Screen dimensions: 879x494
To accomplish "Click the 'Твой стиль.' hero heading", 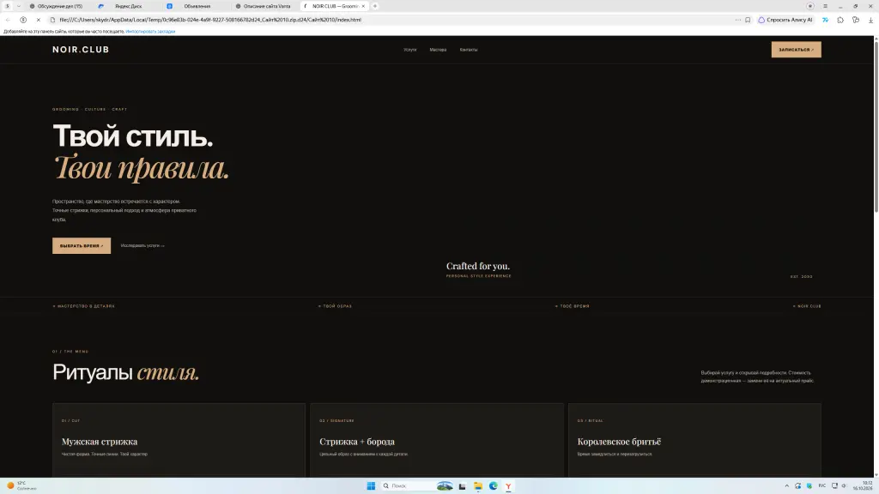I will 133,136.
